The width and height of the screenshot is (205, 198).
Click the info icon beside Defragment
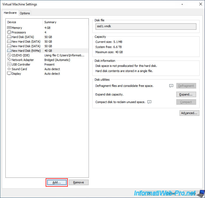point(171,86)
